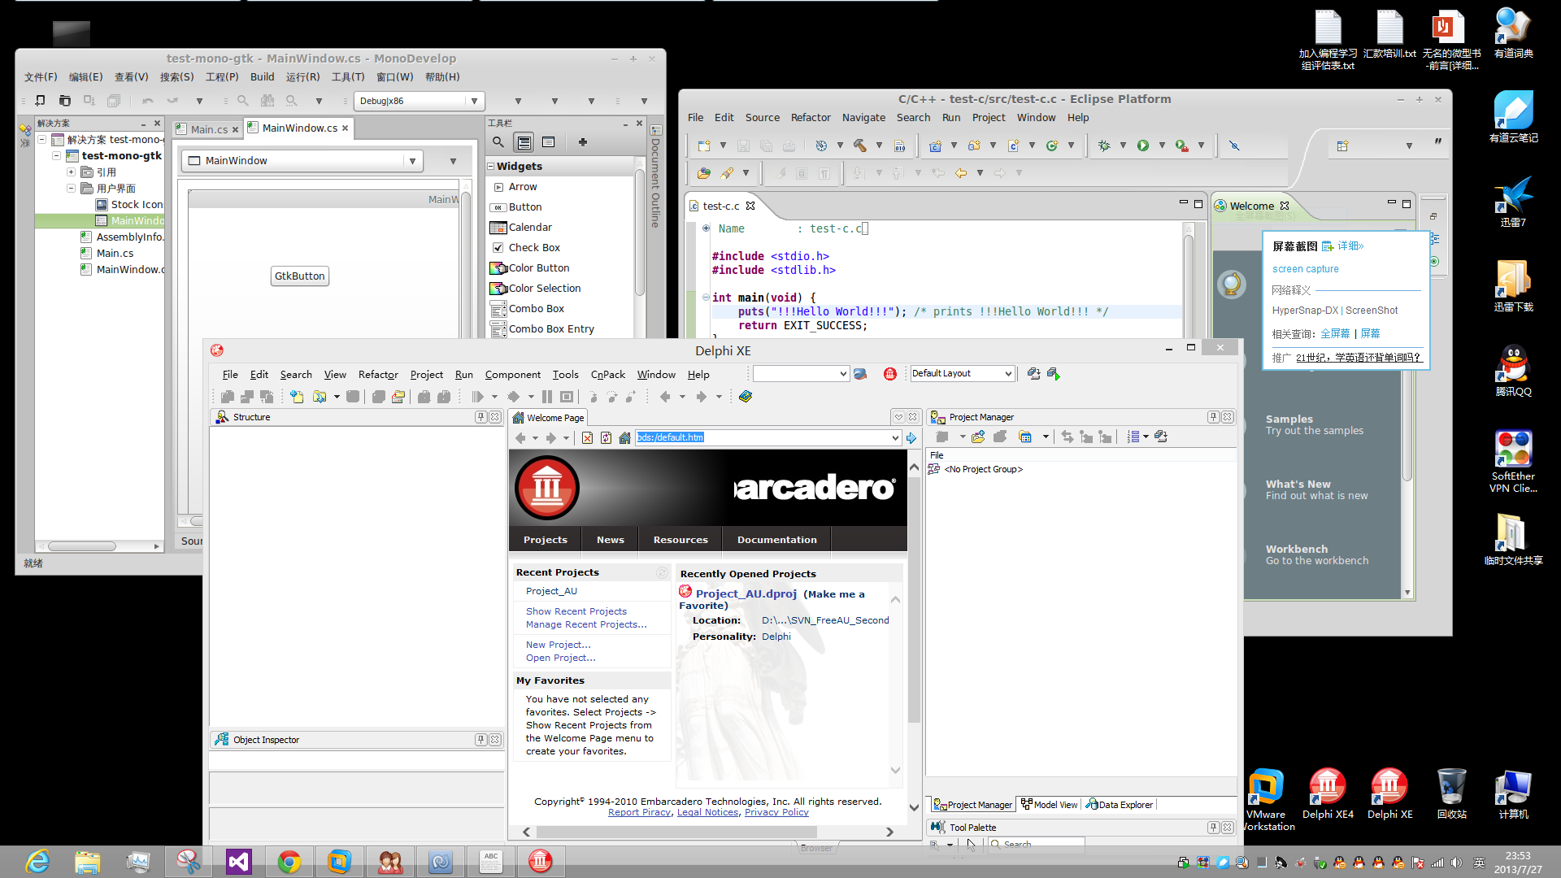Screen dimensions: 1561x878
Task: Open the Delphi URL address dropdown
Action: 895,438
